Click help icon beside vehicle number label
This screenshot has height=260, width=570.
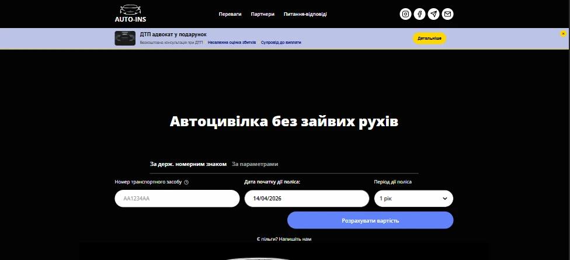(186, 182)
